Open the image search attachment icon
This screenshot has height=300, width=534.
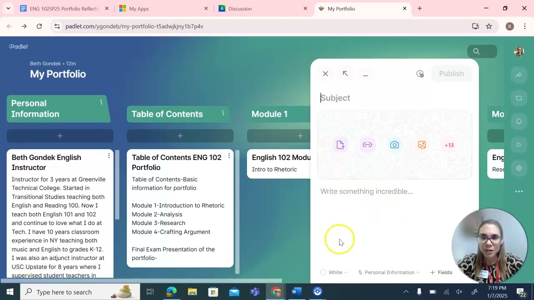click(422, 145)
